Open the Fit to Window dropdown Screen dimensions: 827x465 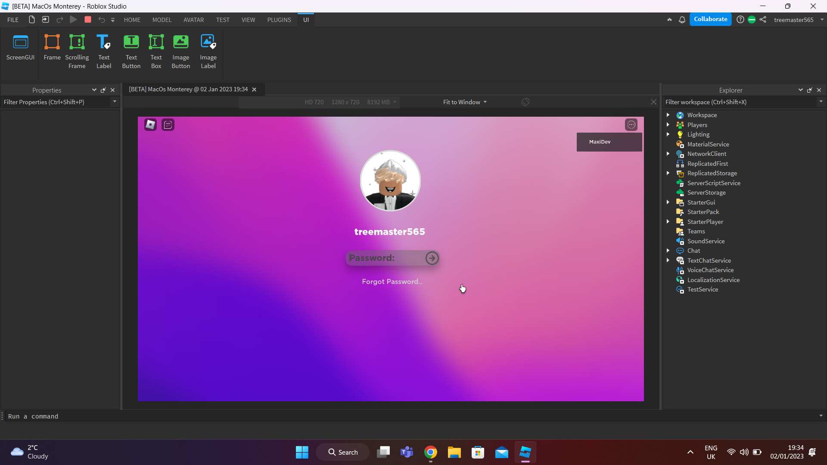tap(464, 102)
